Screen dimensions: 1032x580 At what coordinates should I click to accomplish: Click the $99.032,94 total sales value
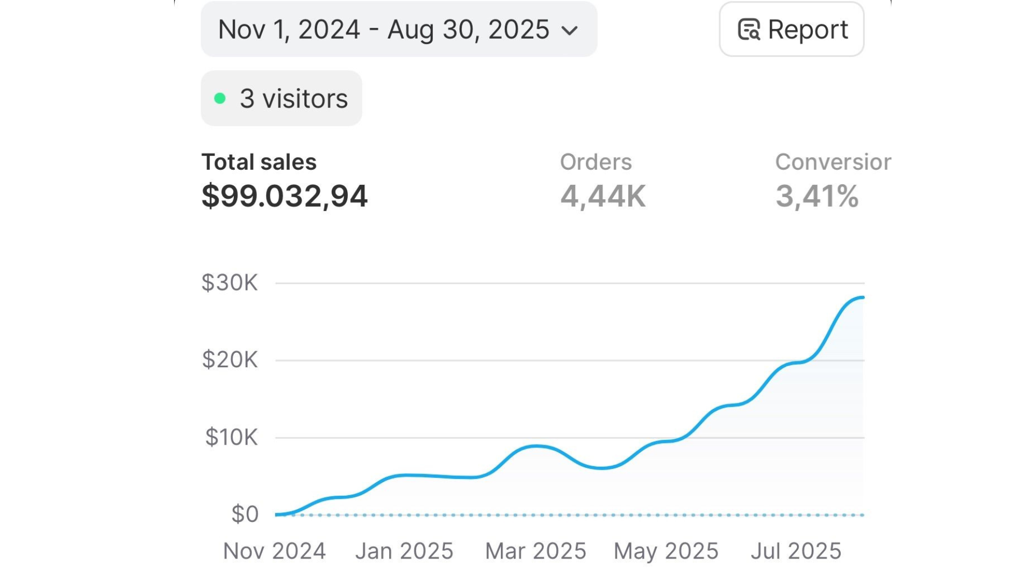tap(284, 196)
